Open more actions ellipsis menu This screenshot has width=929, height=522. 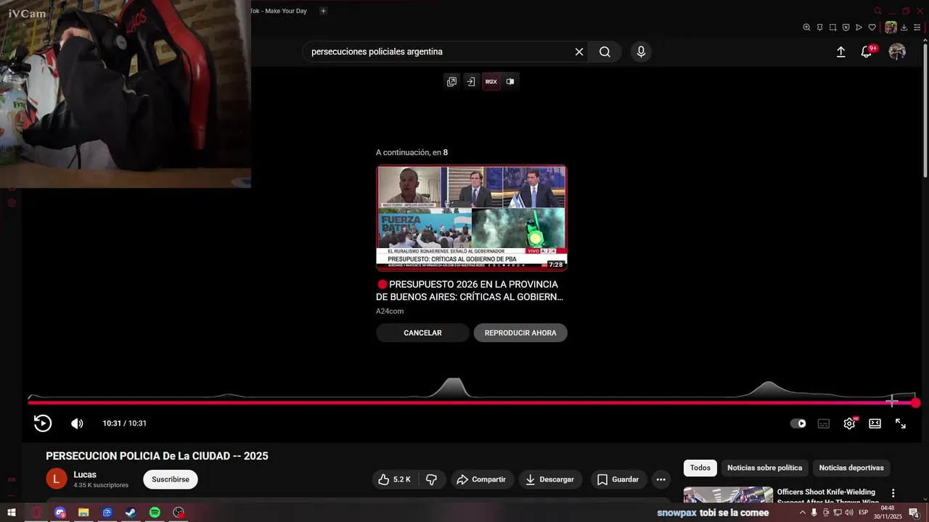point(660,479)
